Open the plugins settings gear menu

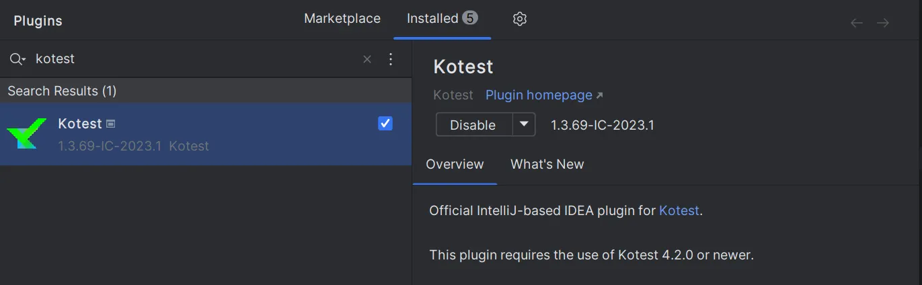tap(519, 19)
